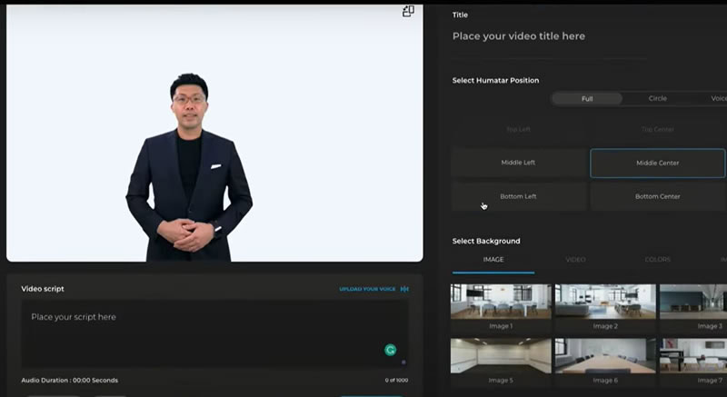
Task: Select the Full humatar position mode
Action: pyautogui.click(x=587, y=99)
